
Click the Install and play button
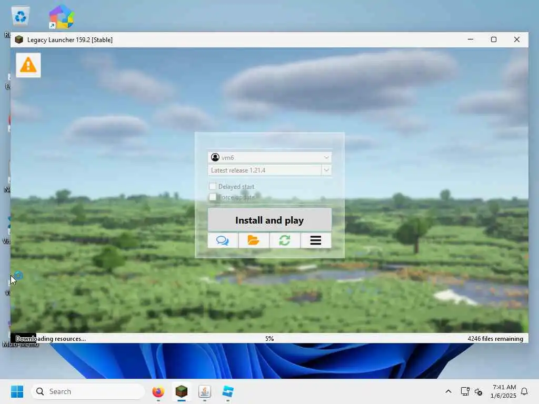point(269,219)
